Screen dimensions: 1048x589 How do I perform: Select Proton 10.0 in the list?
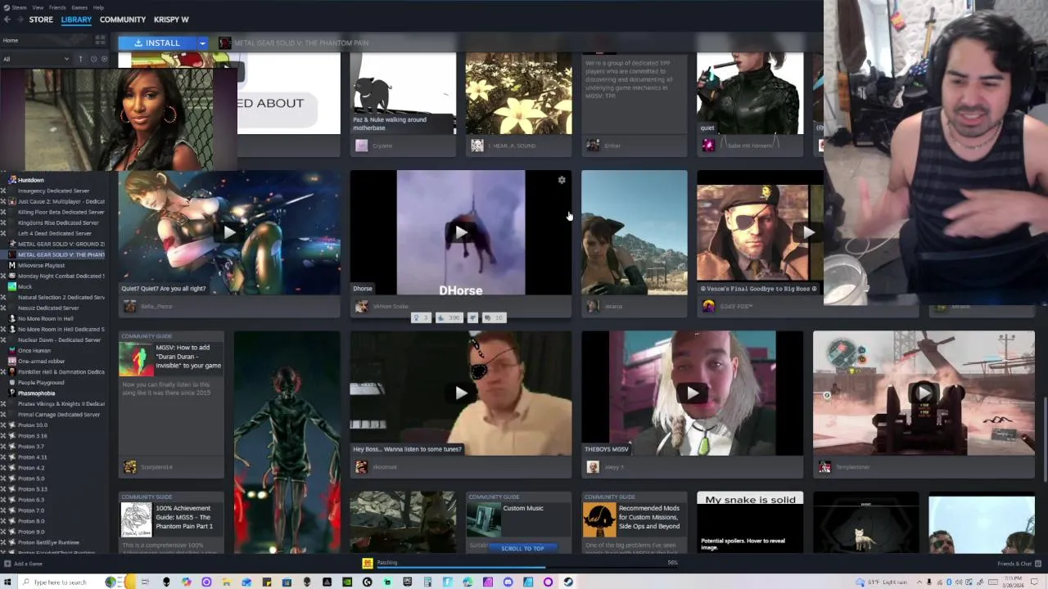tap(33, 425)
